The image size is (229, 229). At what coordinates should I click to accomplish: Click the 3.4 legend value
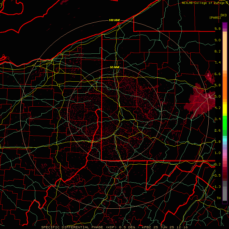coord(218,119)
